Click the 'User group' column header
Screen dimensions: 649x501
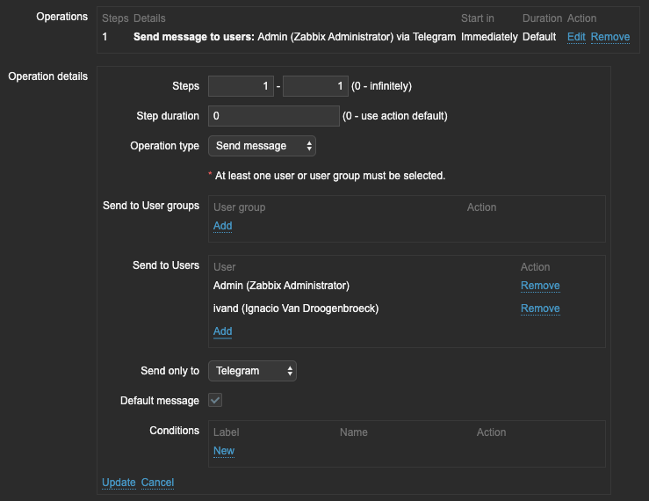(x=239, y=207)
